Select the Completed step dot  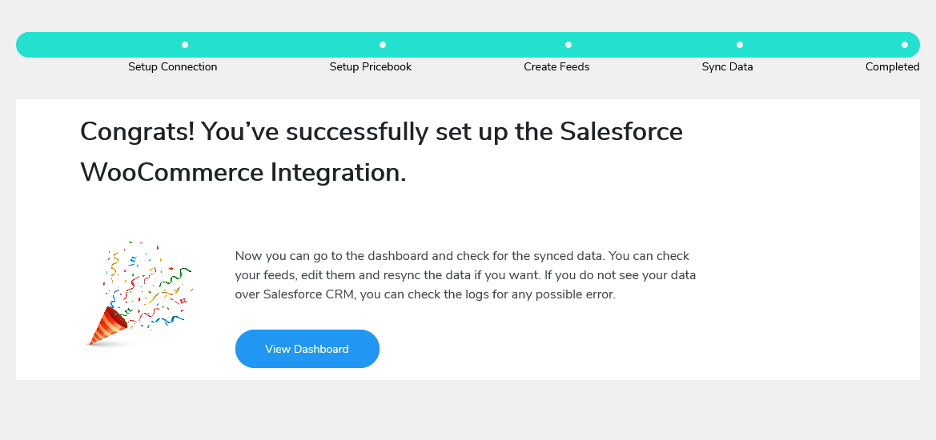[x=905, y=45]
